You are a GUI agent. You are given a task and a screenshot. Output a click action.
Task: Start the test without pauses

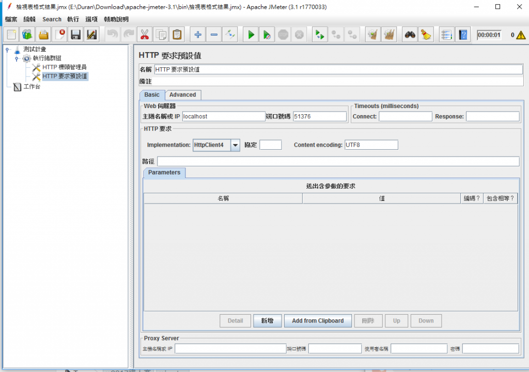tap(267, 35)
